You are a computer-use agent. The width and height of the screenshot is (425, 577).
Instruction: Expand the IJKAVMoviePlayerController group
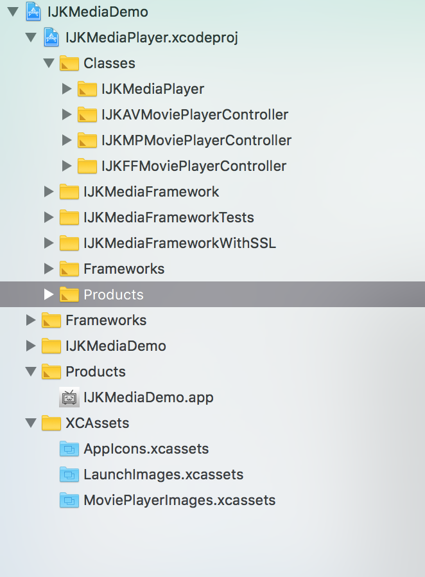tap(67, 114)
